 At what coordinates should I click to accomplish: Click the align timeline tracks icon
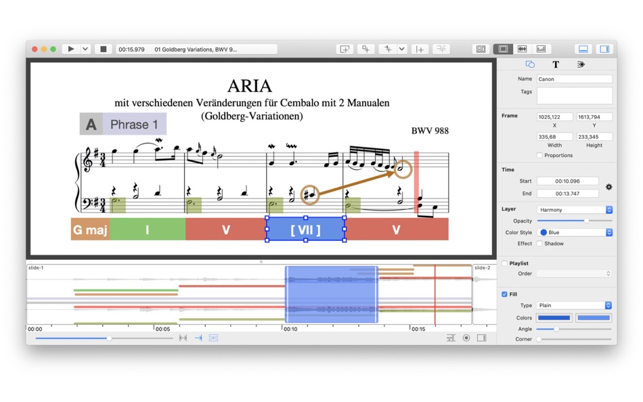[x=451, y=338]
